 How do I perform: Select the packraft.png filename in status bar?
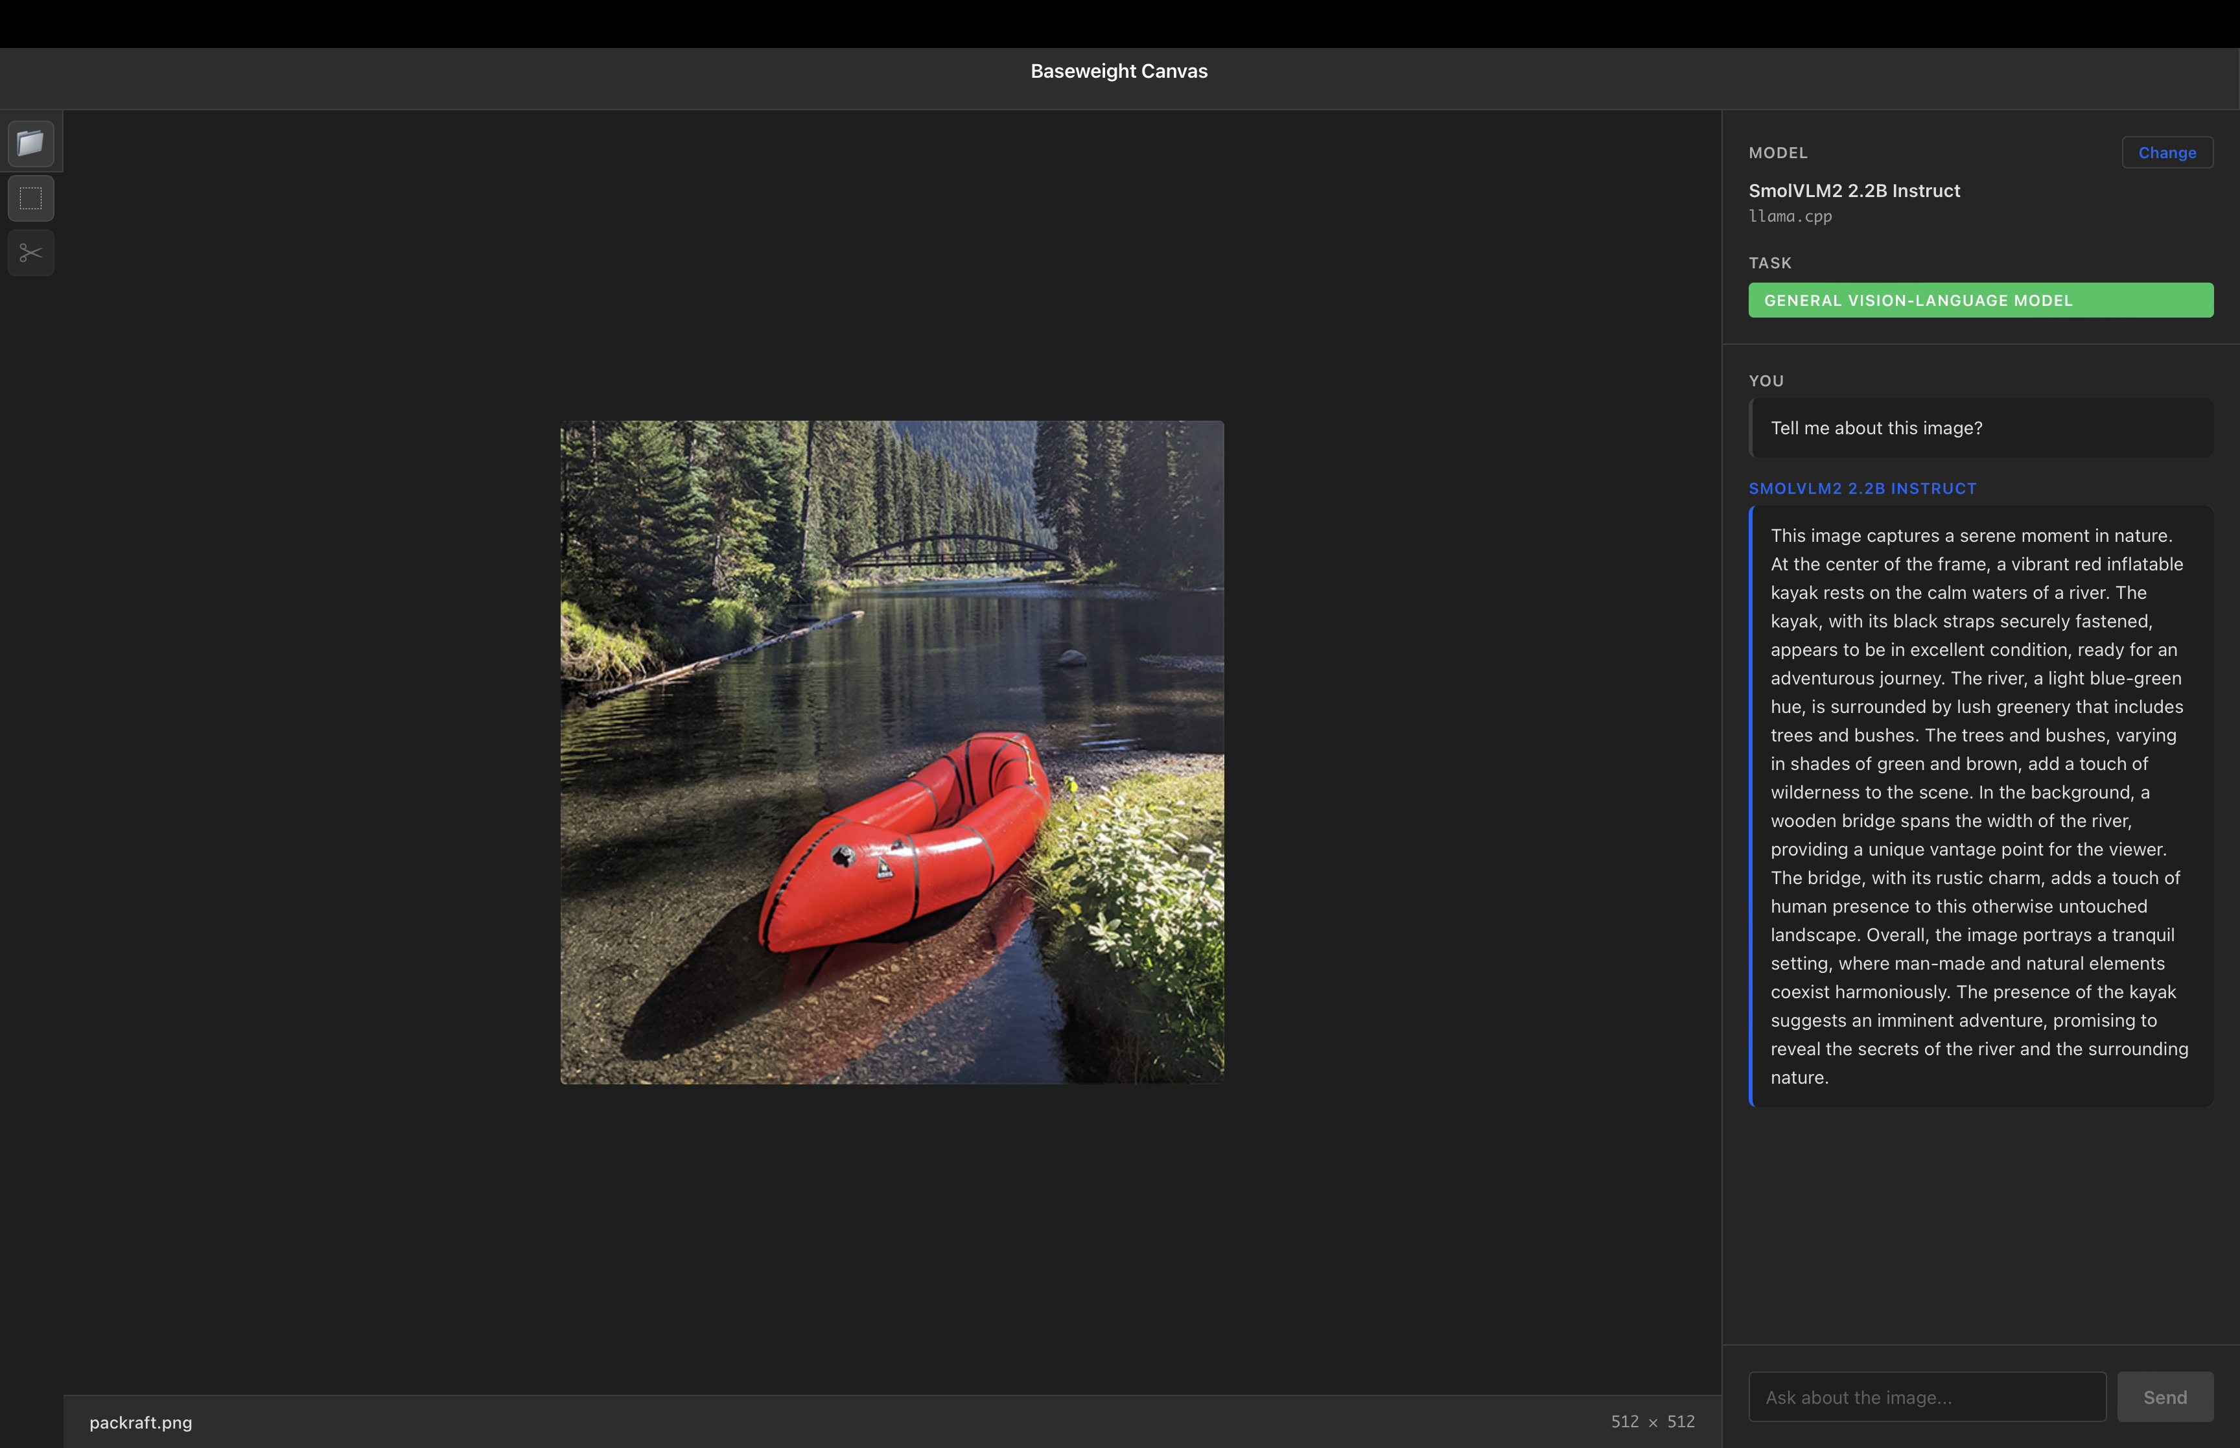pyautogui.click(x=141, y=1423)
